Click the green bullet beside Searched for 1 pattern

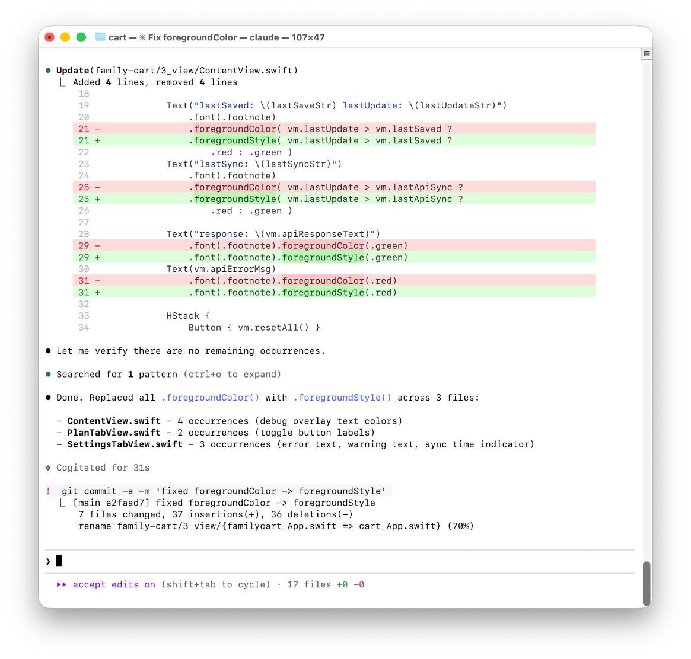click(x=48, y=374)
